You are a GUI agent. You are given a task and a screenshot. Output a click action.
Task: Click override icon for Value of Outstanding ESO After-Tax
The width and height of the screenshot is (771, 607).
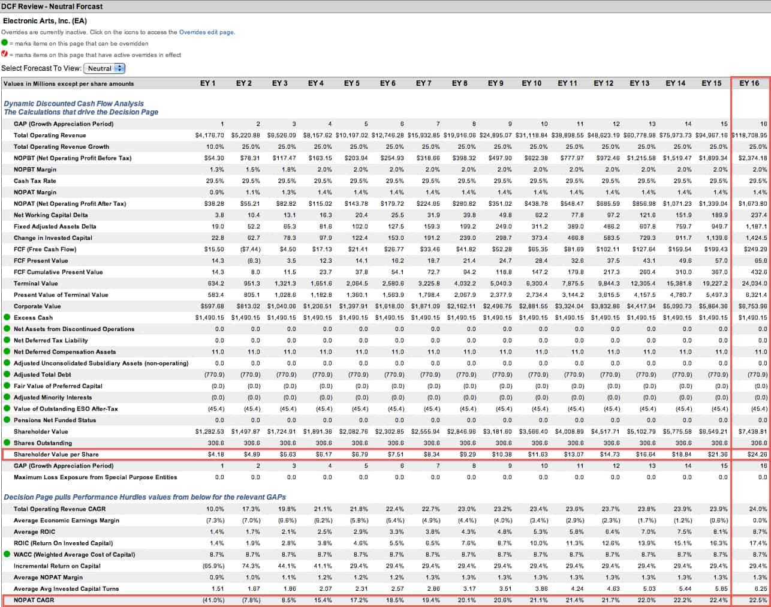[x=7, y=408]
